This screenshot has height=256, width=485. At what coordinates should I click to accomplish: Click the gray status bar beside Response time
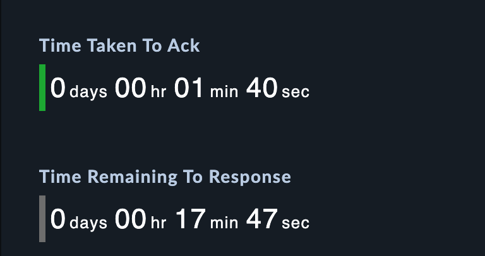pos(42,219)
